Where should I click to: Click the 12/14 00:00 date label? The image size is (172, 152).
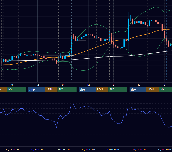(x=164, y=149)
